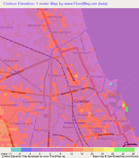Viewport: 139px width, 158px height.
Task: Click the Pekiringan label
Action: click(42, 130)
